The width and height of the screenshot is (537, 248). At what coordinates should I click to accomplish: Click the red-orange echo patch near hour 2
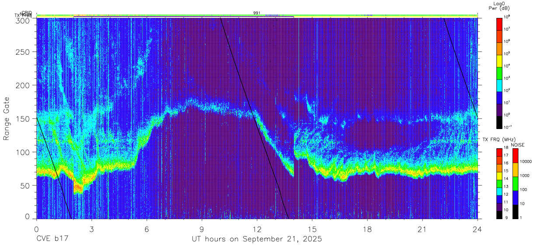tap(77, 187)
